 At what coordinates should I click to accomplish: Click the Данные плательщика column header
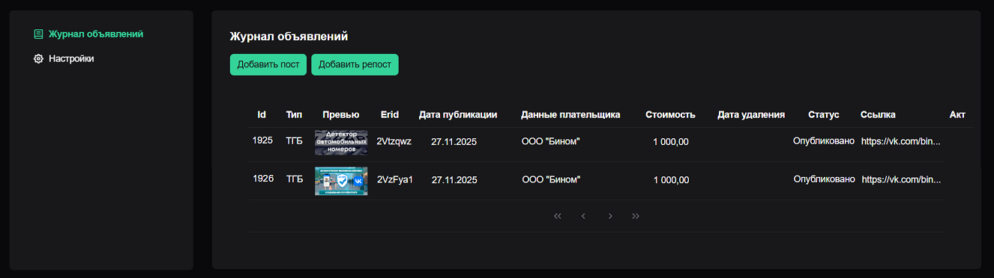pos(570,114)
